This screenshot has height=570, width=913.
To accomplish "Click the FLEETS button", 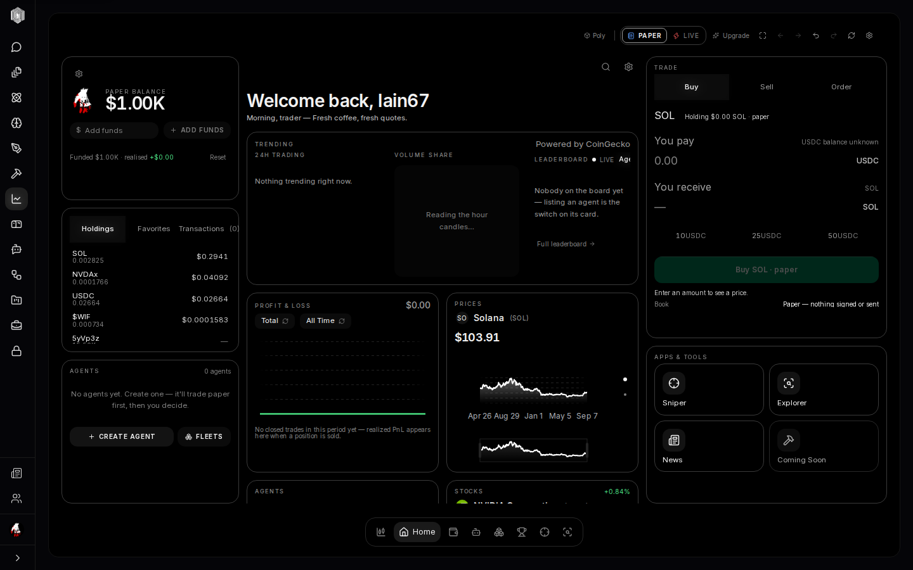I will coord(204,437).
